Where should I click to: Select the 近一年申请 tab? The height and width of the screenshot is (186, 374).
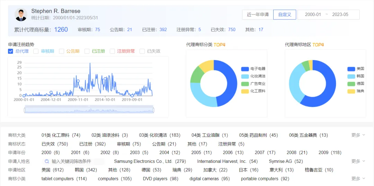tap(258, 15)
